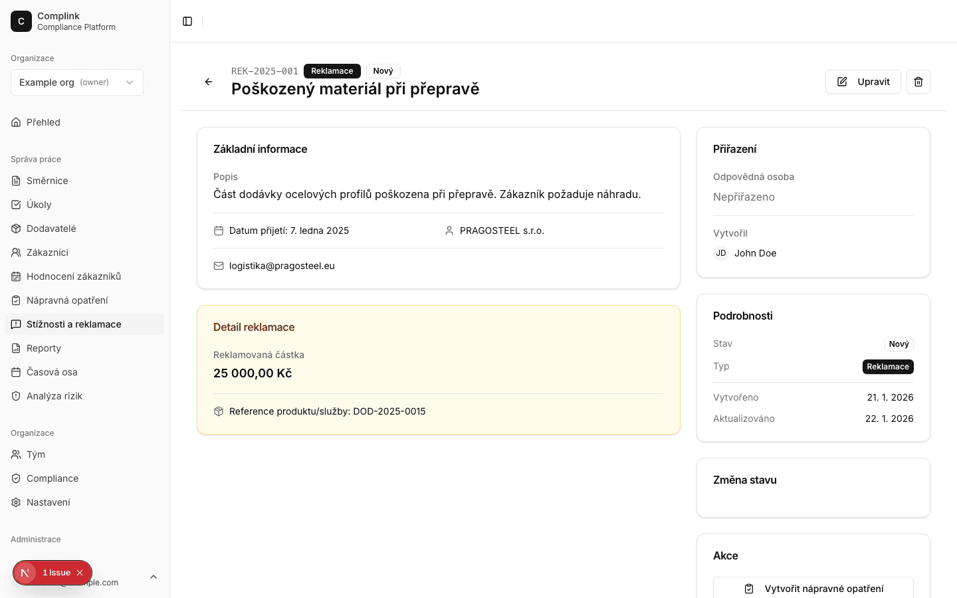Delete complaint with trash icon
The height and width of the screenshot is (598, 957).
pos(918,82)
